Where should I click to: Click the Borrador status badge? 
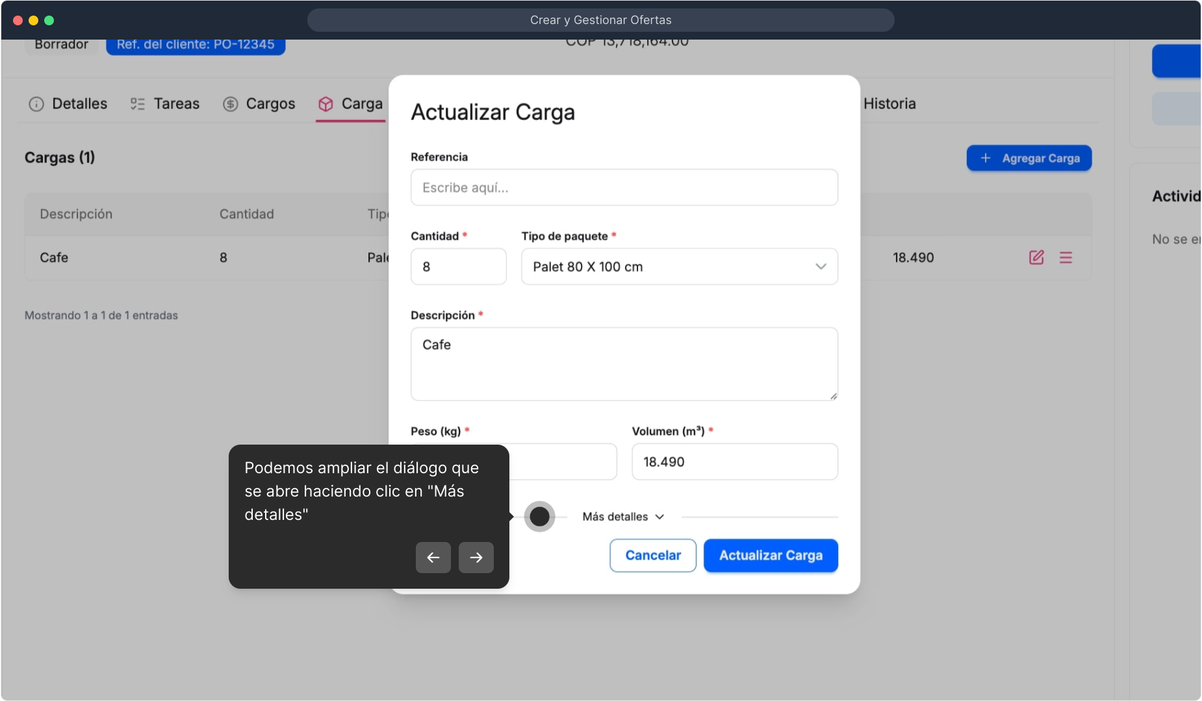pos(62,45)
